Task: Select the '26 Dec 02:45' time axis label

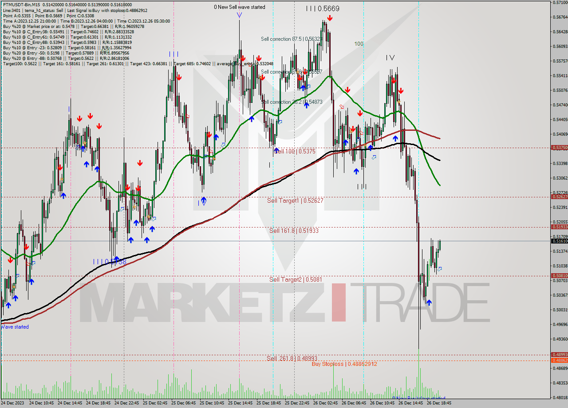Action: pyautogui.click(x=325, y=403)
